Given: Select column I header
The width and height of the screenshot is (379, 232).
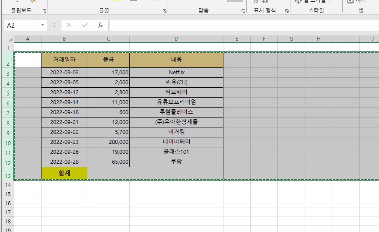Looking at the screenshot, I should pos(346,39).
